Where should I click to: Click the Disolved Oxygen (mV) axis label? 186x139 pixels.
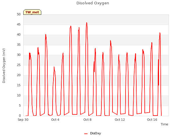(4, 66)
